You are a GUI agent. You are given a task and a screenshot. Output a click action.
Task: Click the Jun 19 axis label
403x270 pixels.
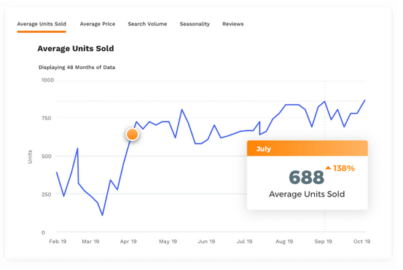coord(206,242)
